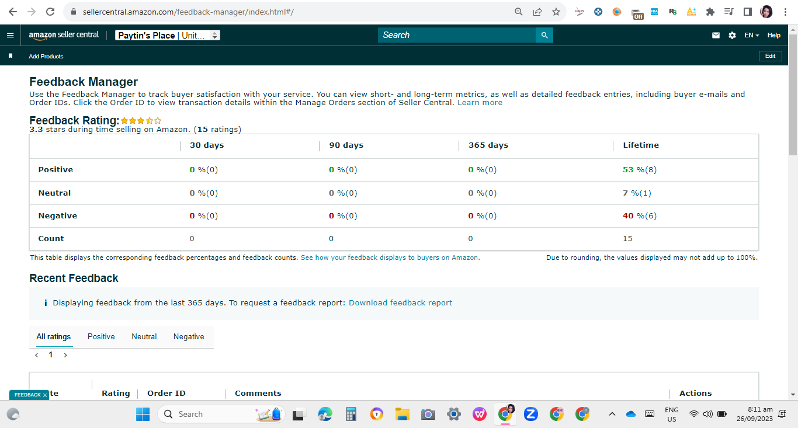Click the Amazon Seller Central logo
Viewport: 798px width, 428px height.
click(x=64, y=35)
